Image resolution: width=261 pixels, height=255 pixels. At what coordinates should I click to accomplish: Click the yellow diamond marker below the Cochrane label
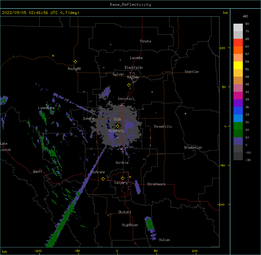pos(103,179)
